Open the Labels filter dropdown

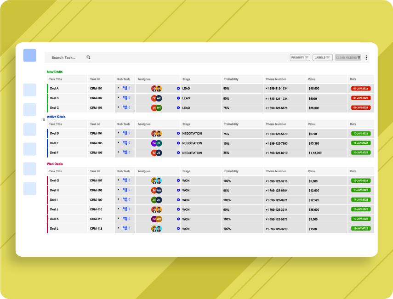tap(322, 57)
